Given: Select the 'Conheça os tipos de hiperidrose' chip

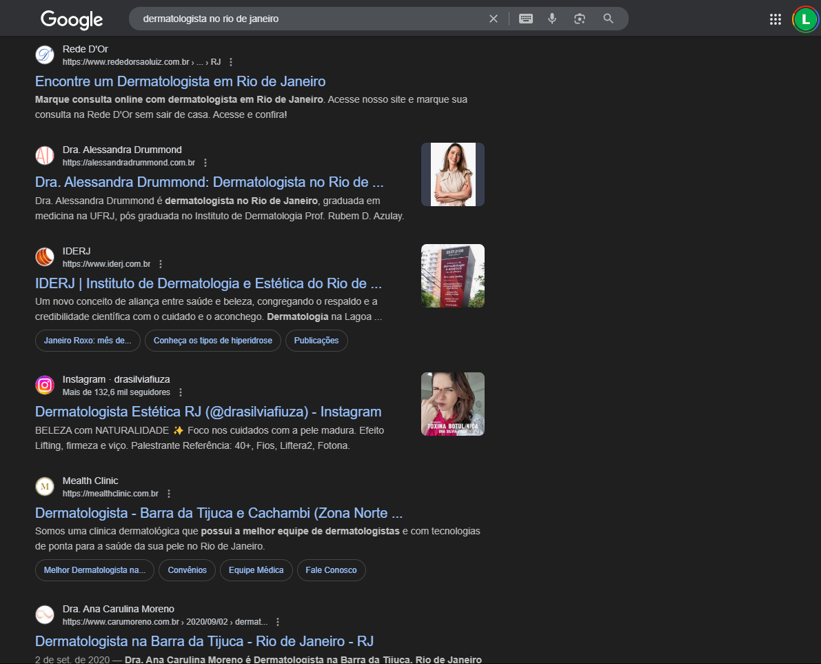Looking at the screenshot, I should pyautogui.click(x=213, y=341).
